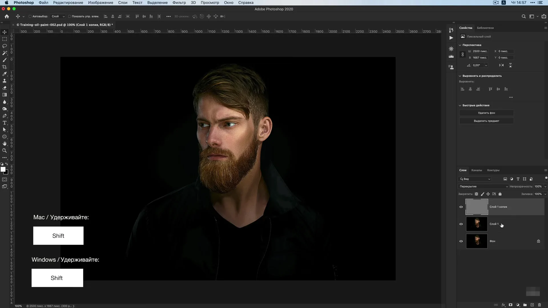Open Заливка fill dropdown arrow
548x308 pixels.
click(545, 194)
